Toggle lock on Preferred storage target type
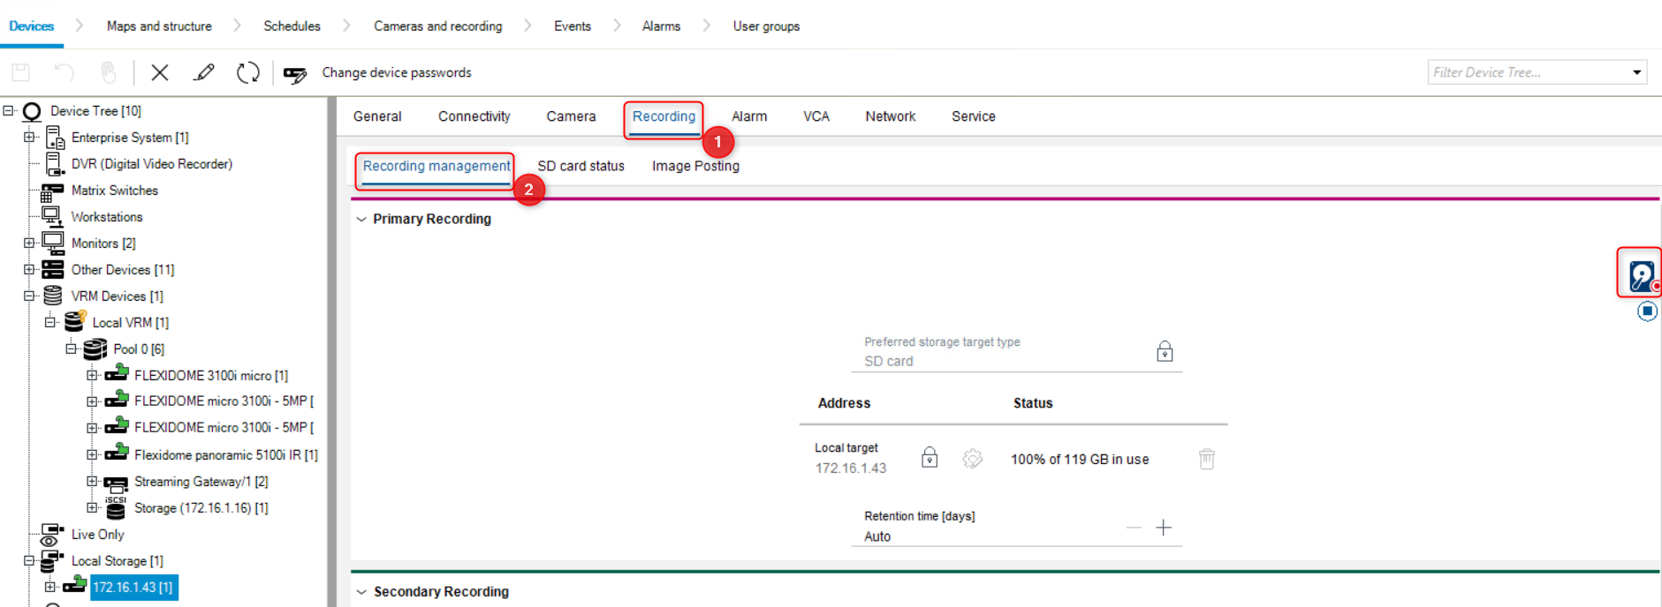The height and width of the screenshot is (607, 1662). (x=1165, y=352)
